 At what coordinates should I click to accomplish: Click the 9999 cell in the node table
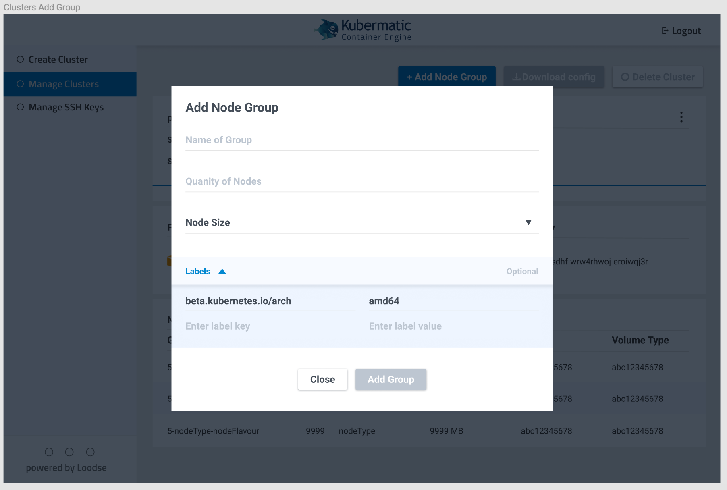(x=315, y=431)
